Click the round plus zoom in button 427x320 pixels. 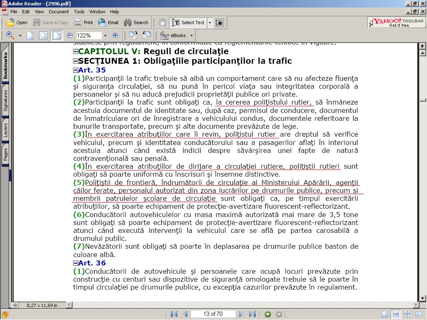116,35
